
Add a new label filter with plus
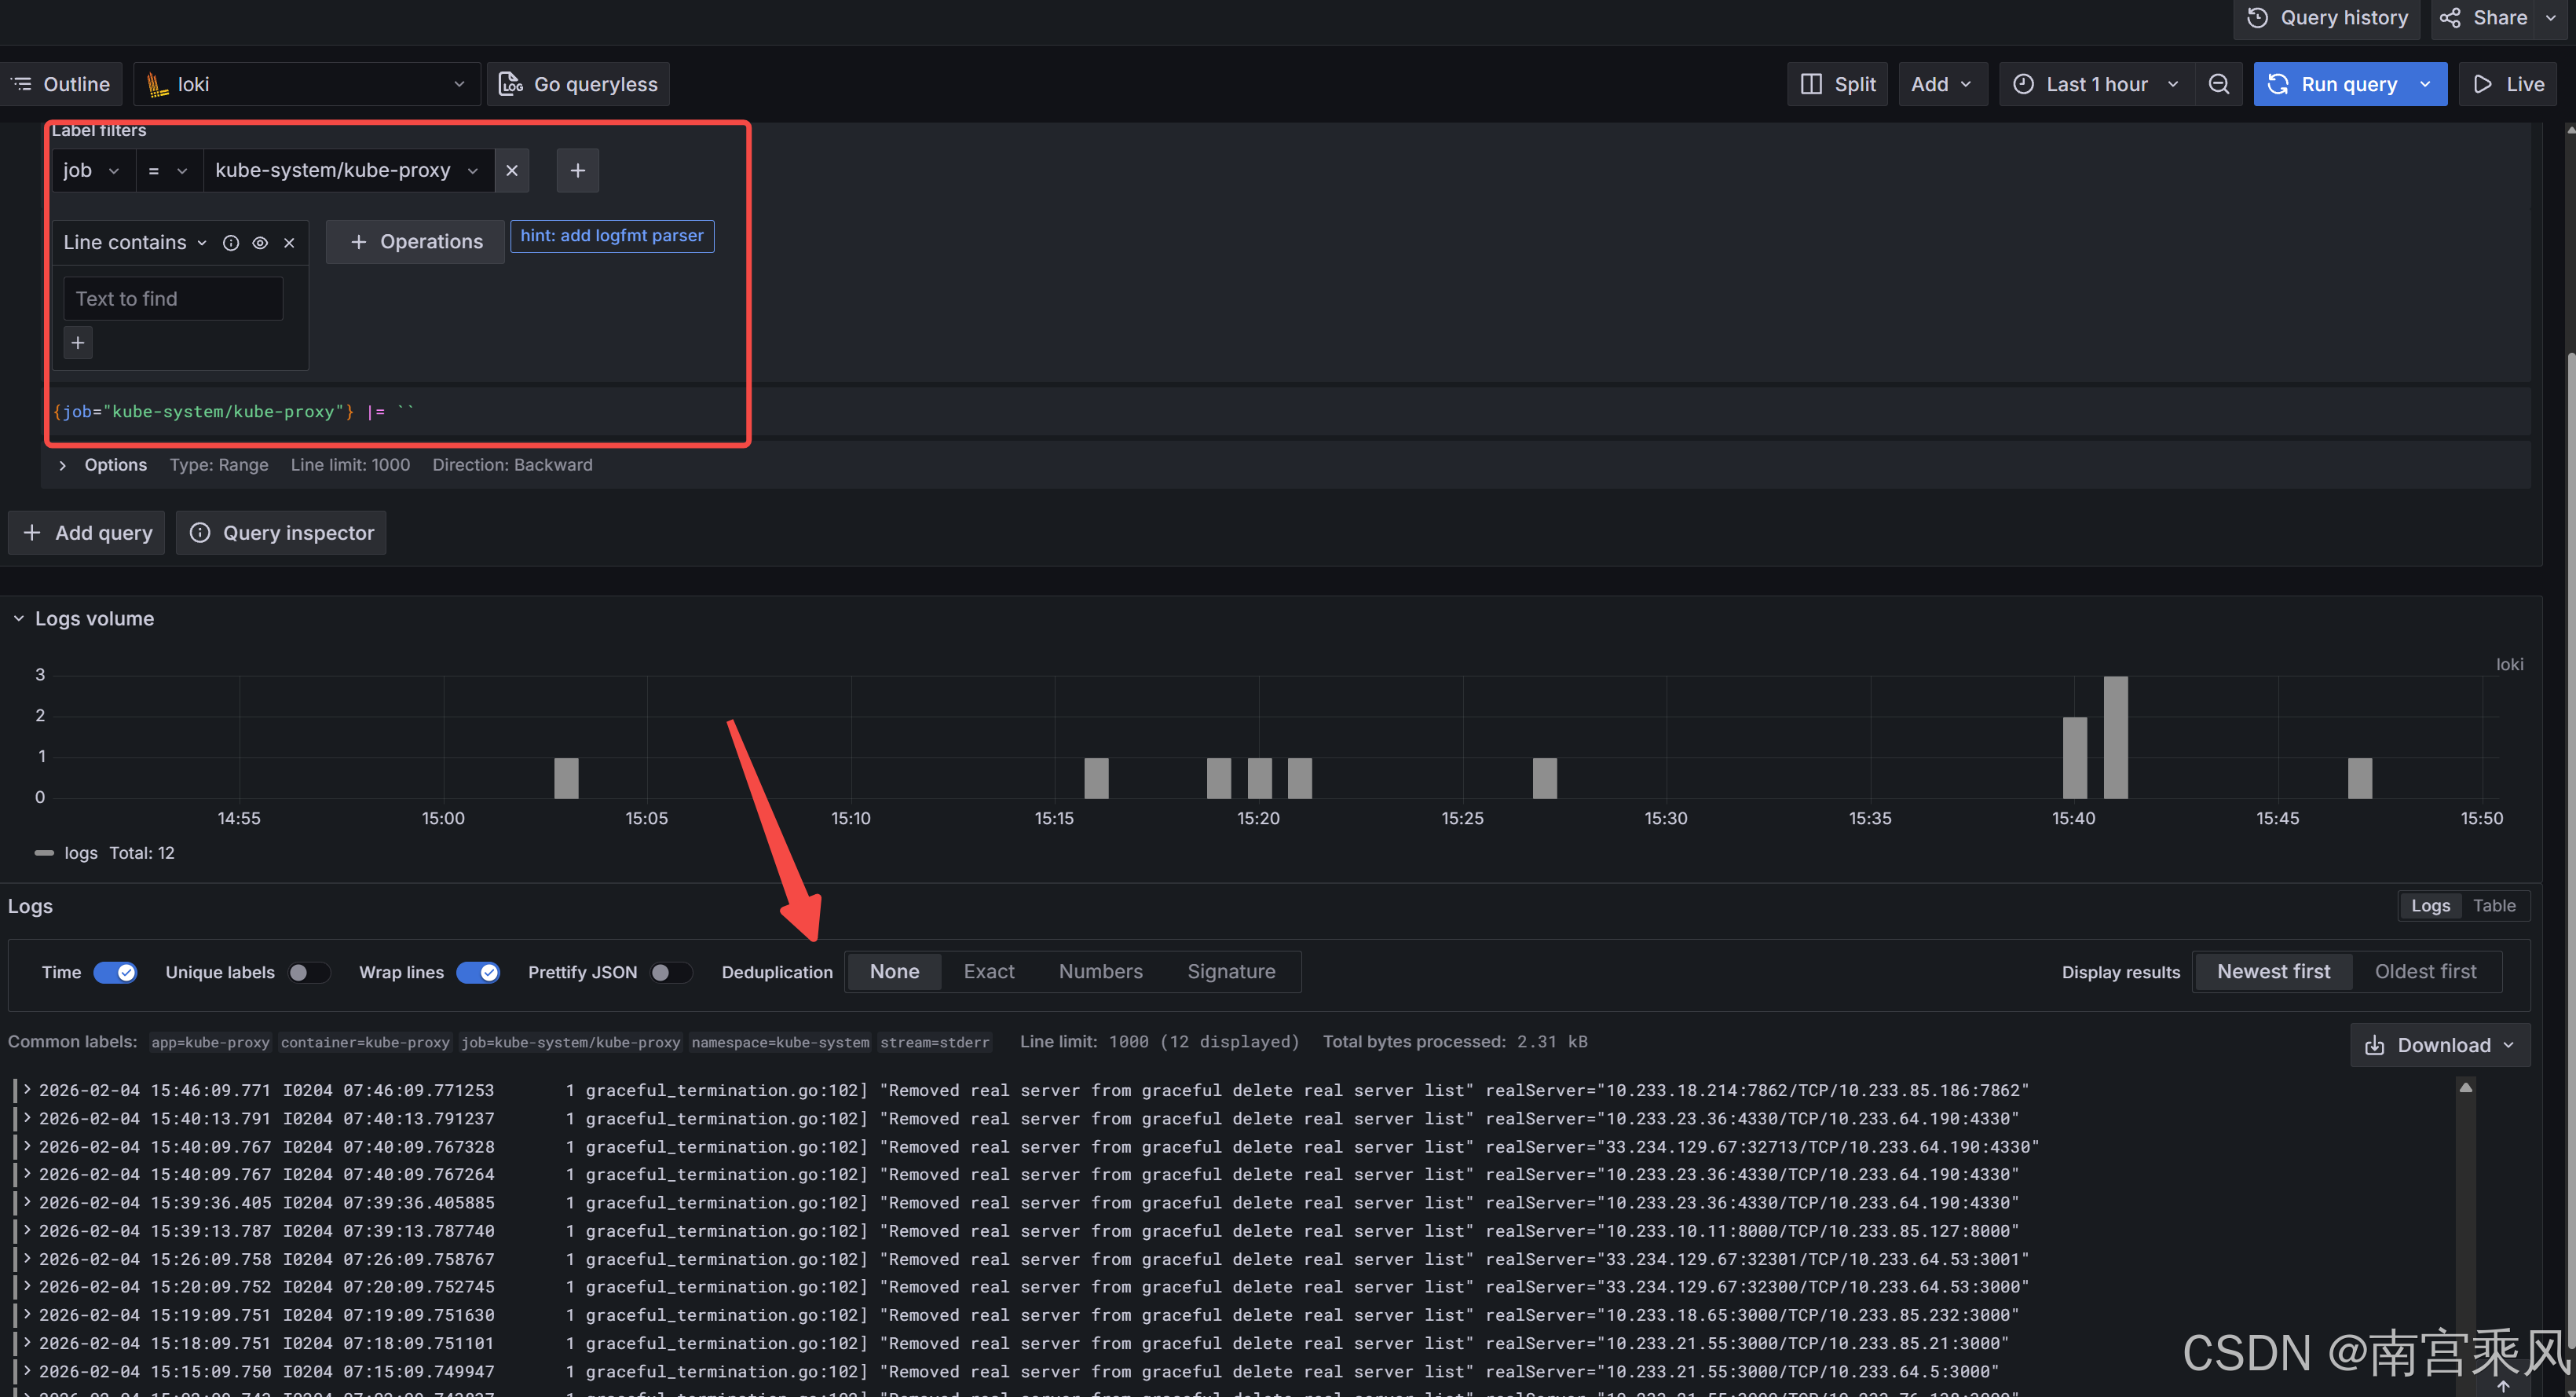coord(577,170)
